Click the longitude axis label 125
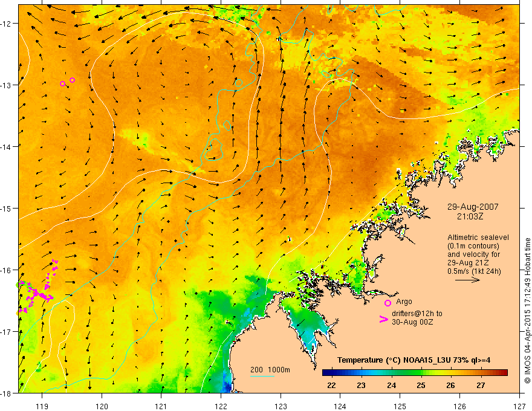Screen dimensions: 532x411 point(400,406)
